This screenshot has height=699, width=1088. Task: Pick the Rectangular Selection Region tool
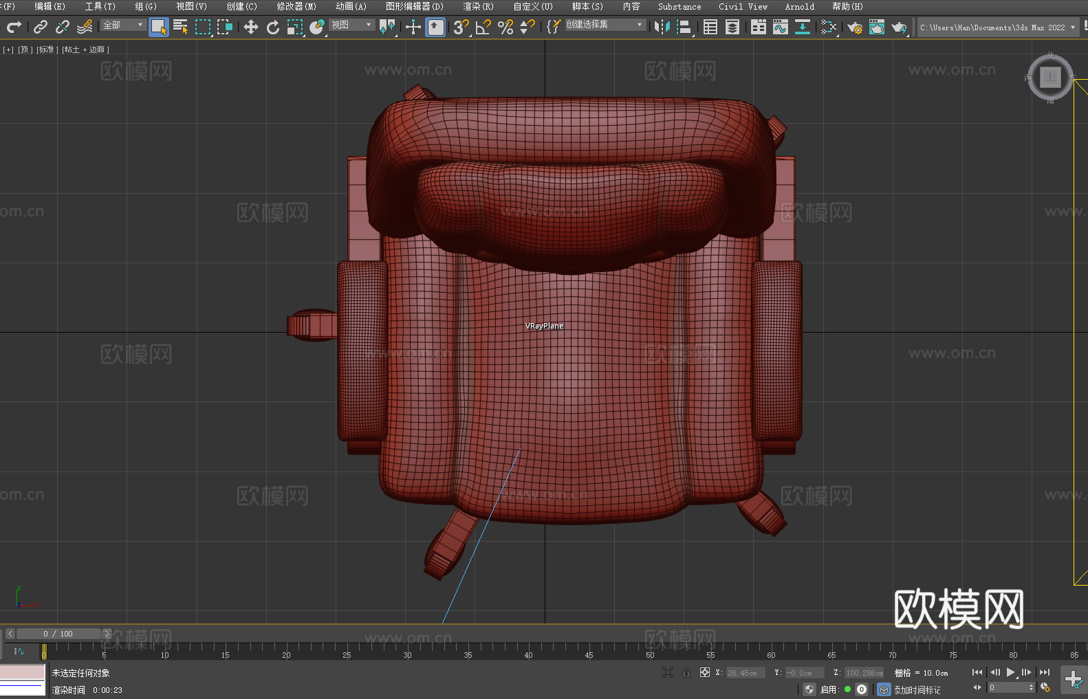[x=203, y=27]
